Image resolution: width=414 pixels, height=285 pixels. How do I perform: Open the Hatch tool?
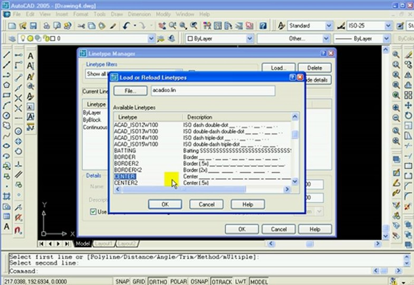pyautogui.click(x=7, y=196)
